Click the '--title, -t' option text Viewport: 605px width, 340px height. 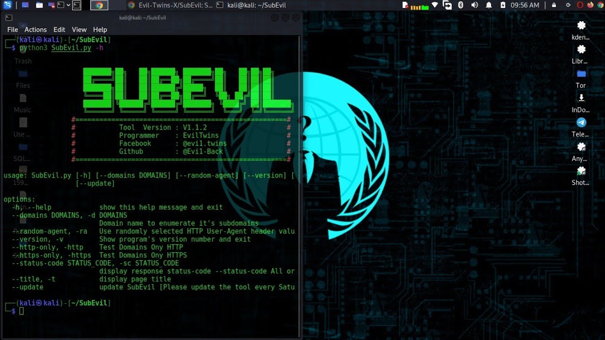(34, 279)
